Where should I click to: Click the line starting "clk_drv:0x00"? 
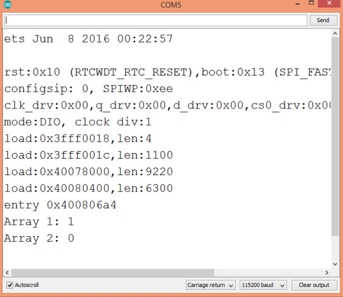(x=168, y=105)
